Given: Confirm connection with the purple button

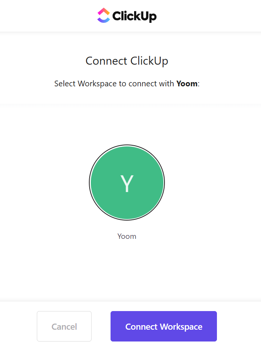Looking at the screenshot, I should 164,326.
